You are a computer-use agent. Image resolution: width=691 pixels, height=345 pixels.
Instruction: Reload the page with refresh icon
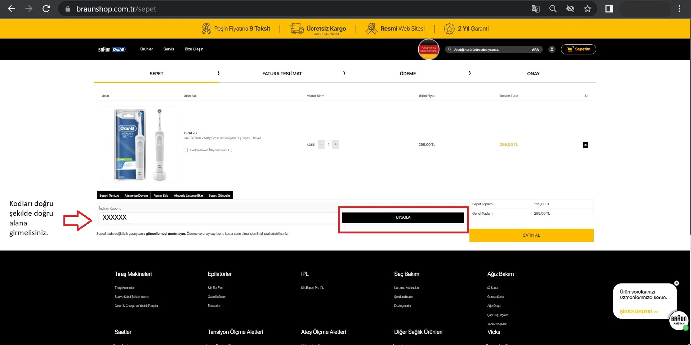click(x=46, y=9)
